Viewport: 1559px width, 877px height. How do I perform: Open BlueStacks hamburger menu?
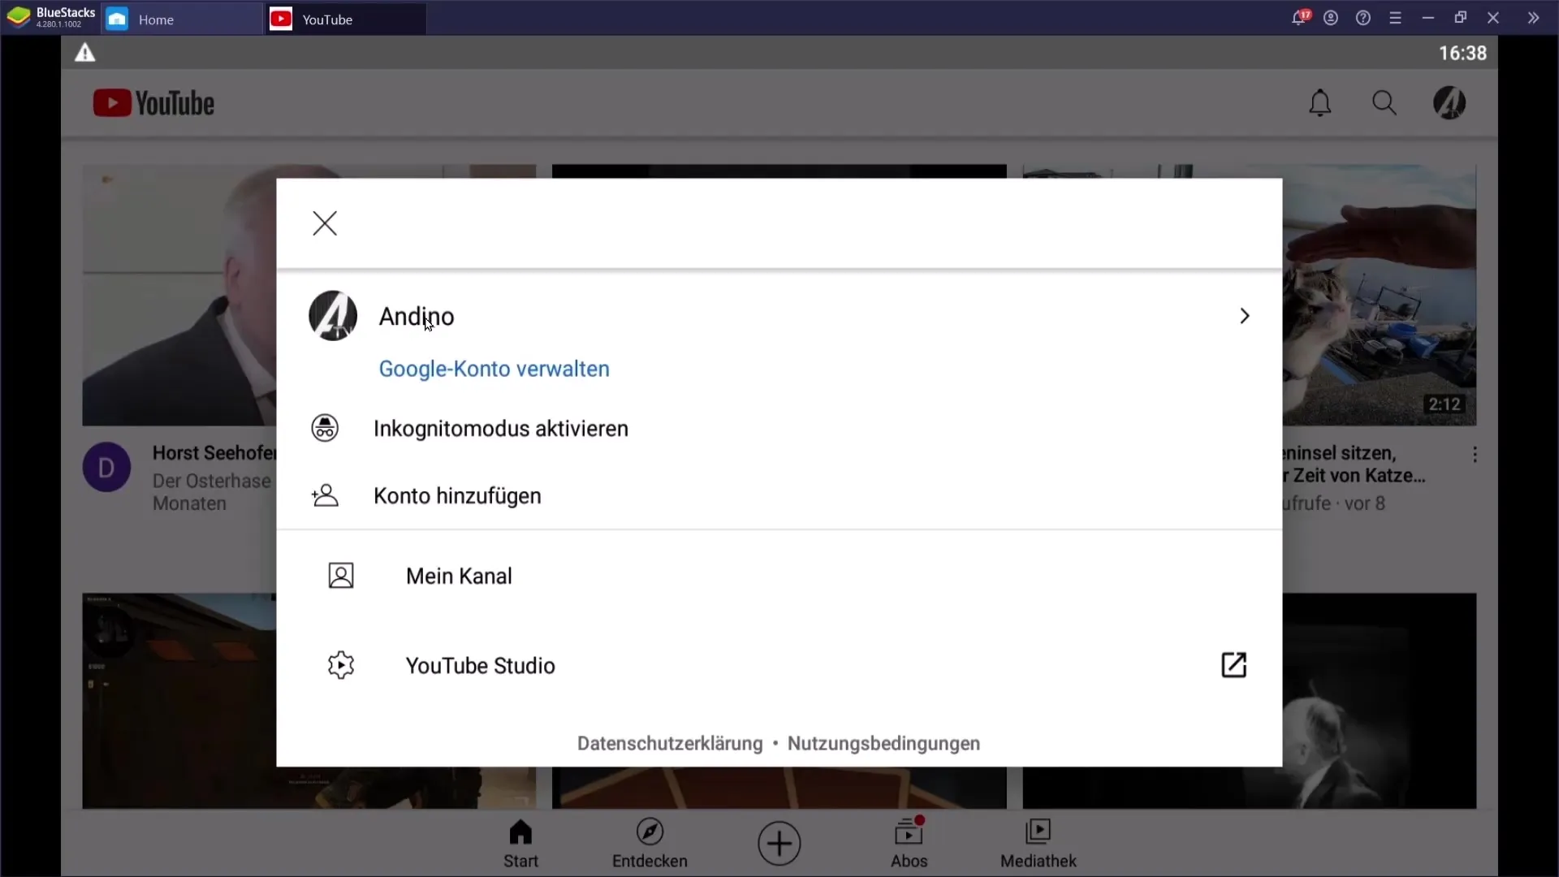1396,17
